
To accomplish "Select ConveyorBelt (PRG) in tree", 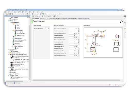I will tap(21, 34).
